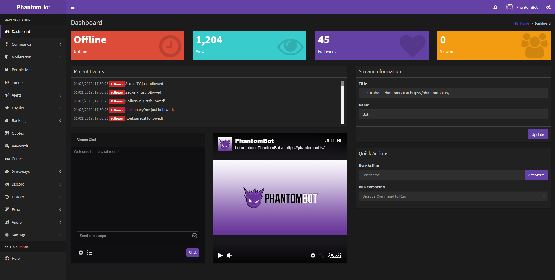
Task: Expand the Giveaways submenu chevron
Action: click(60, 171)
